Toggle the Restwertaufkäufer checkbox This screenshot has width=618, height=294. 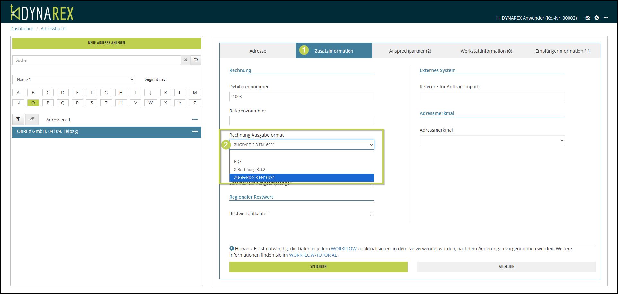(x=372, y=214)
